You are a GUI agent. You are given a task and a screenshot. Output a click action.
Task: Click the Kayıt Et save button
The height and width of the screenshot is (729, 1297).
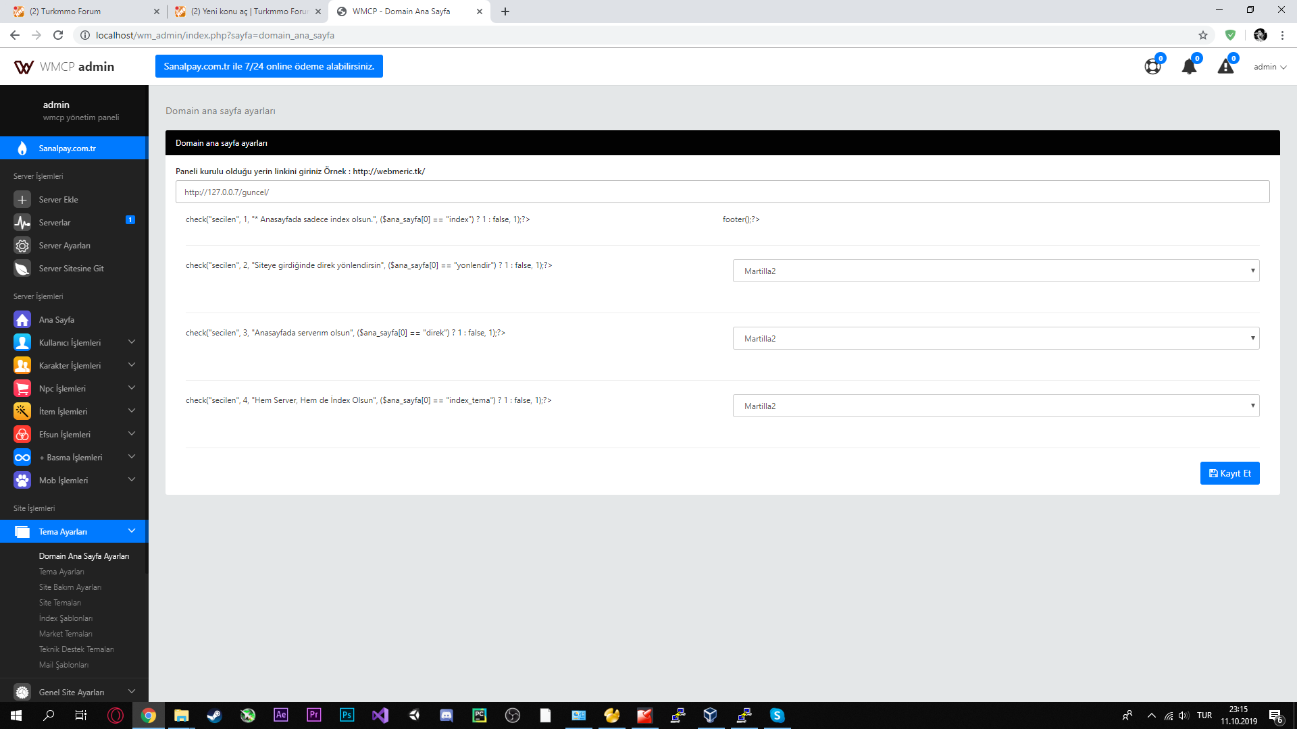(1229, 473)
